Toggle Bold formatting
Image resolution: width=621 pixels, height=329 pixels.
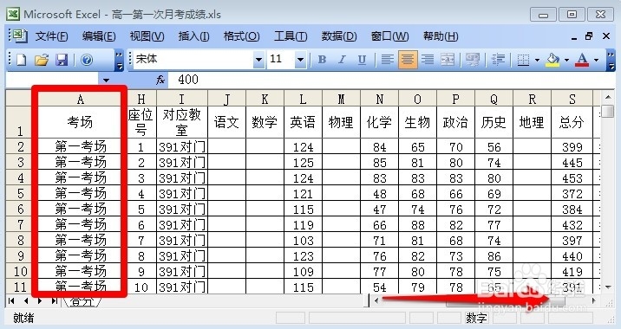pyautogui.click(x=322, y=60)
